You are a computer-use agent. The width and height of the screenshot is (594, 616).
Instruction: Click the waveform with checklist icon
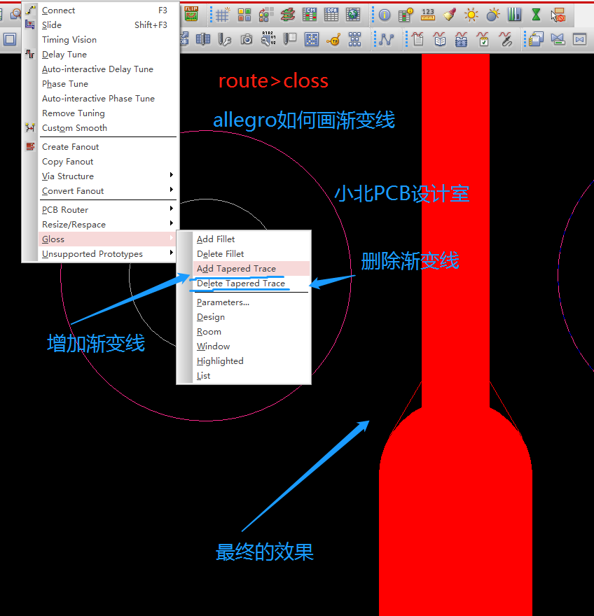[x=483, y=39]
